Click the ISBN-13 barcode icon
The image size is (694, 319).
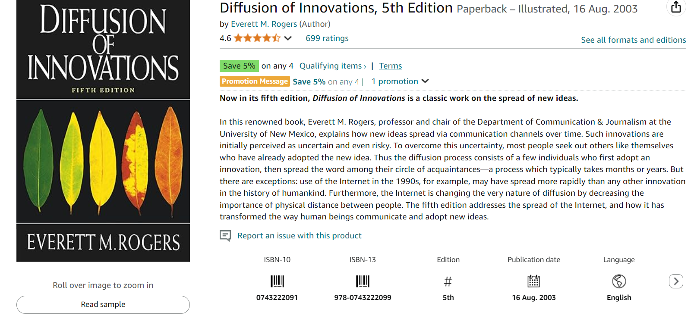[363, 281]
